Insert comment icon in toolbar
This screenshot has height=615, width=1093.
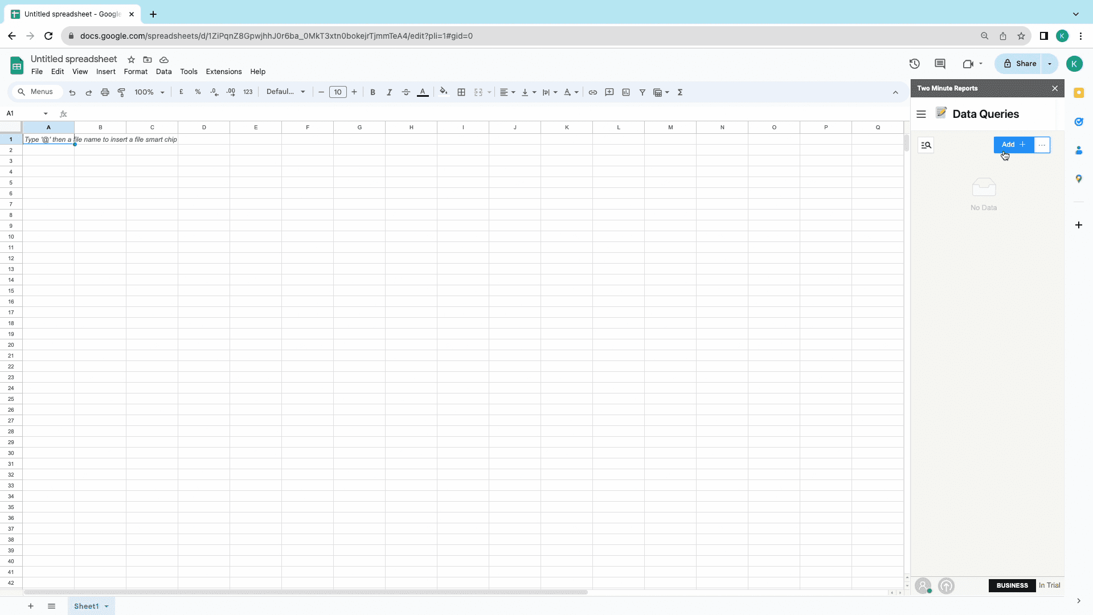click(x=609, y=92)
